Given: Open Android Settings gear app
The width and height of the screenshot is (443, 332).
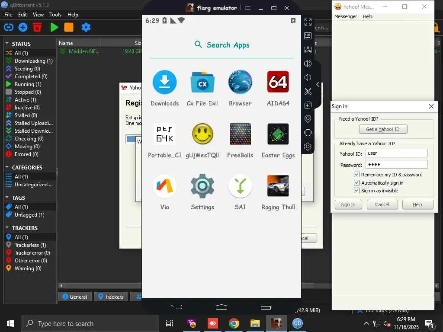Looking at the screenshot, I should [202, 186].
